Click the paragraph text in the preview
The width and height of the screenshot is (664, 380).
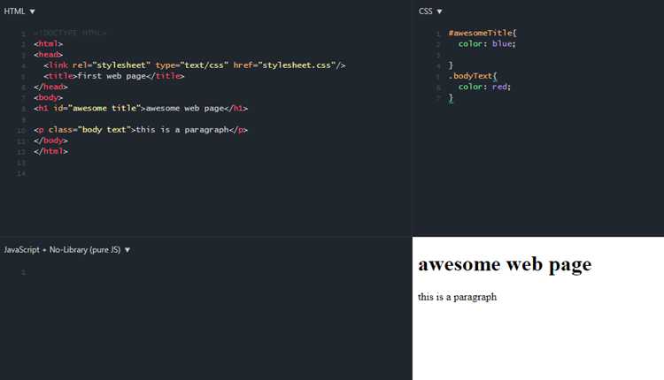pos(458,297)
